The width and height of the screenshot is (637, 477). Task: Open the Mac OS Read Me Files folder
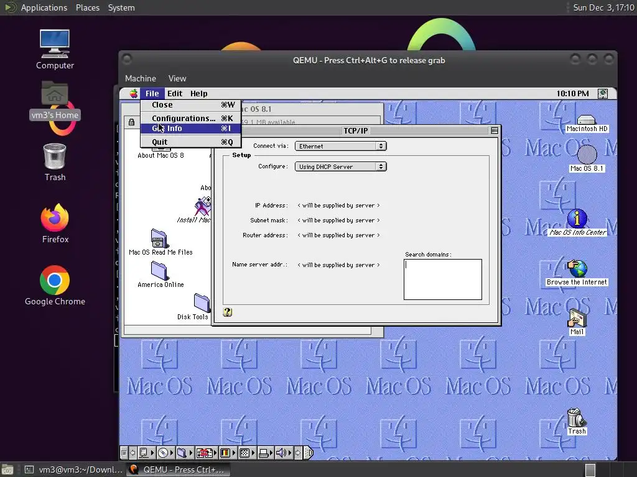(160, 242)
